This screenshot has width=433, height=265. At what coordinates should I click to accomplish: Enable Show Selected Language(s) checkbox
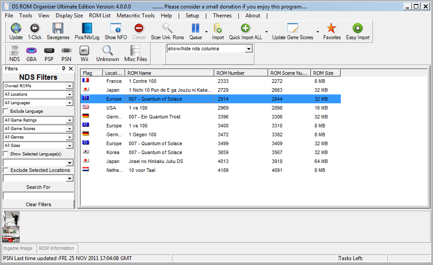point(5,154)
